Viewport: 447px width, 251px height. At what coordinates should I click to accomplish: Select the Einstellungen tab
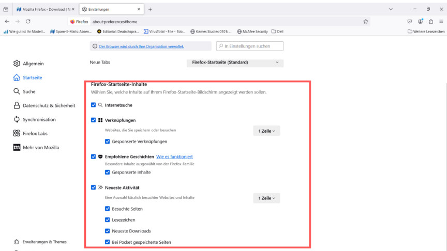point(111,9)
